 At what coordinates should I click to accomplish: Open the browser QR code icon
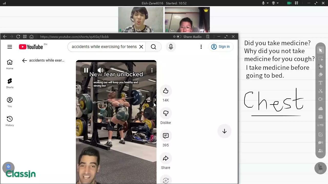[x=25, y=37]
